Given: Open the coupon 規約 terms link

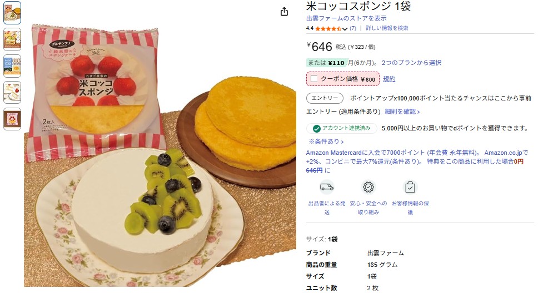Looking at the screenshot, I should click(x=389, y=79).
